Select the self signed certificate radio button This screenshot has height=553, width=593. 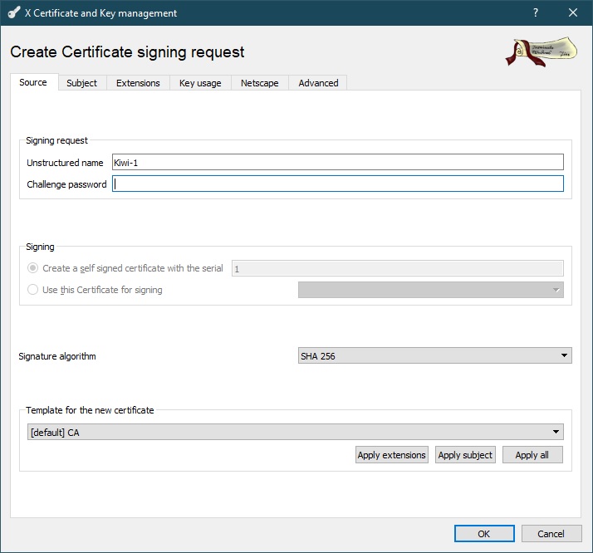[x=33, y=268]
